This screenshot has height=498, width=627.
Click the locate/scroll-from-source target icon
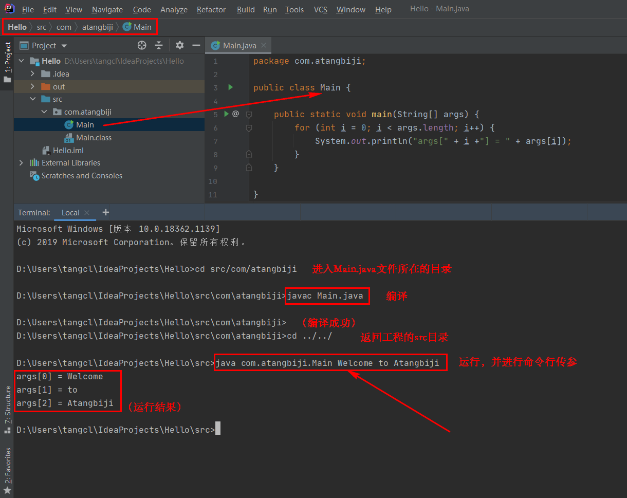pyautogui.click(x=142, y=45)
